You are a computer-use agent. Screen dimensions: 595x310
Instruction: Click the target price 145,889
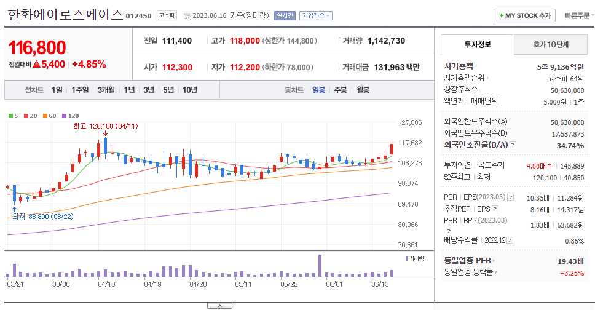click(572, 166)
